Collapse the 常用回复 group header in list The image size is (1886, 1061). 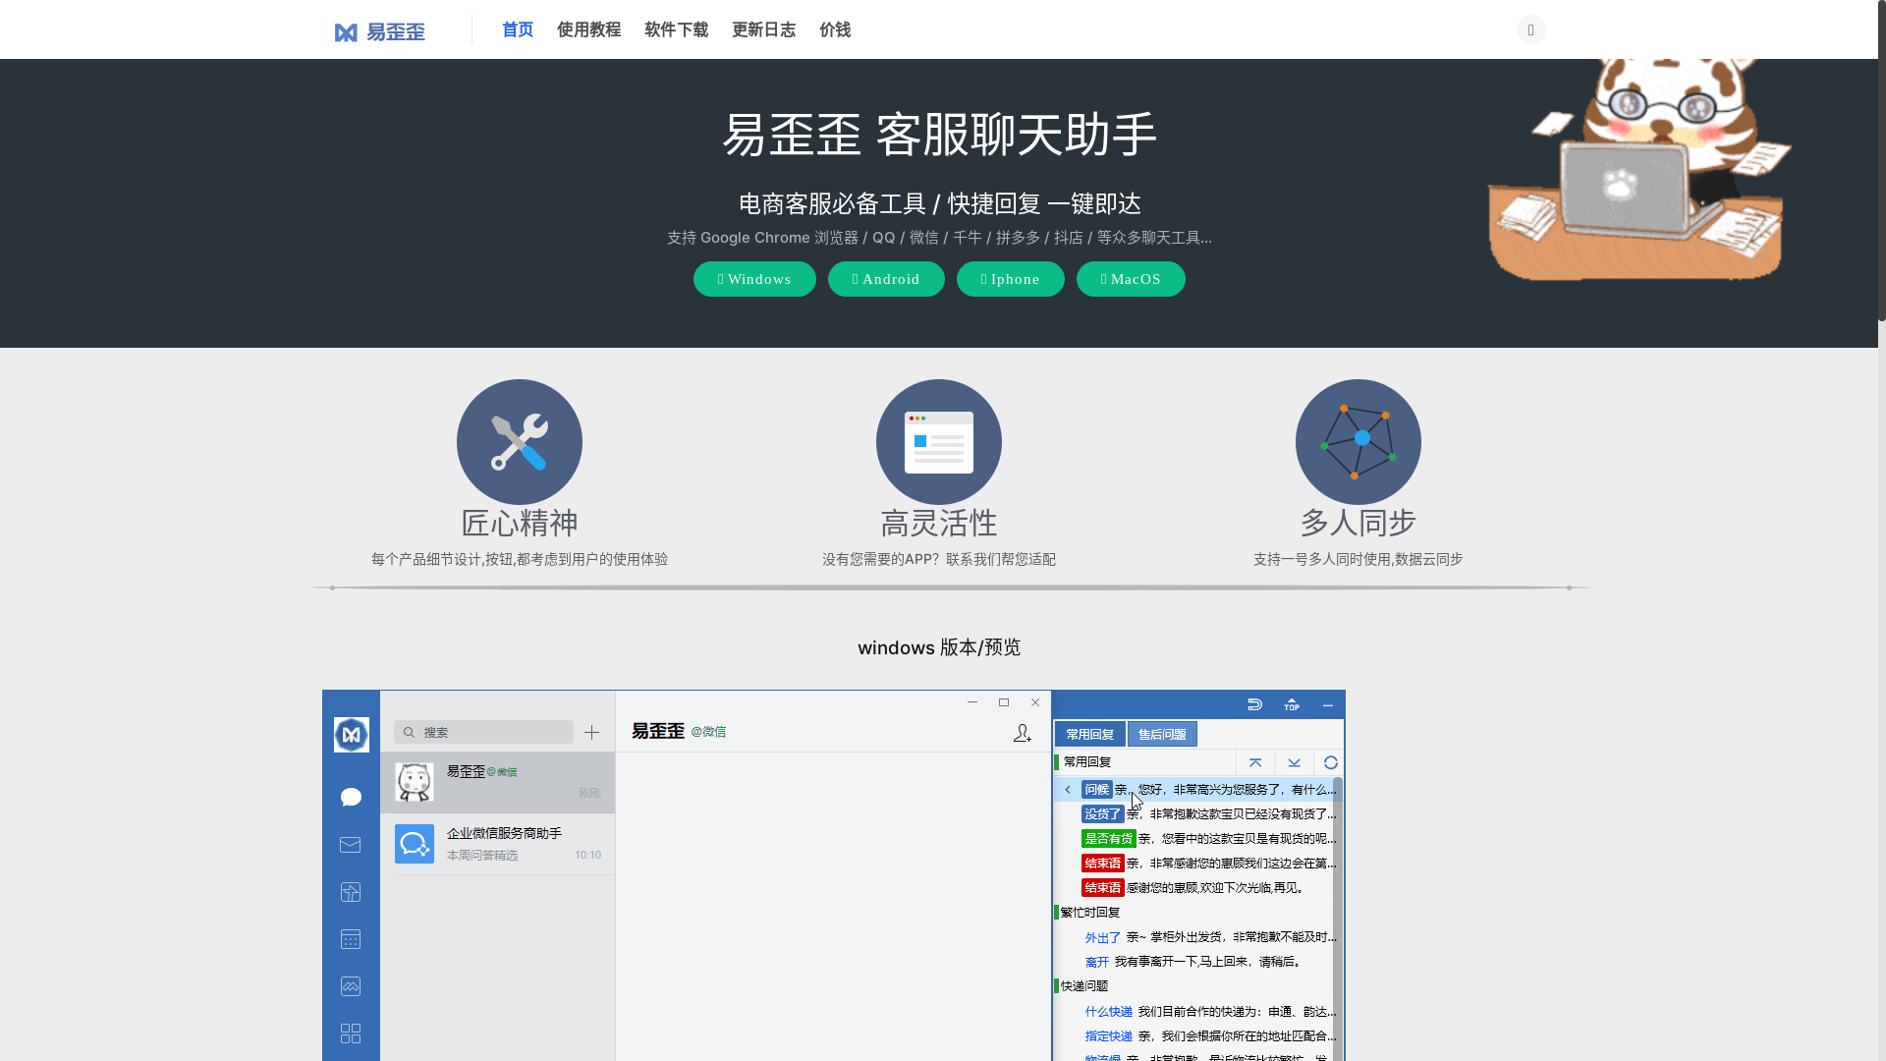click(x=1086, y=762)
